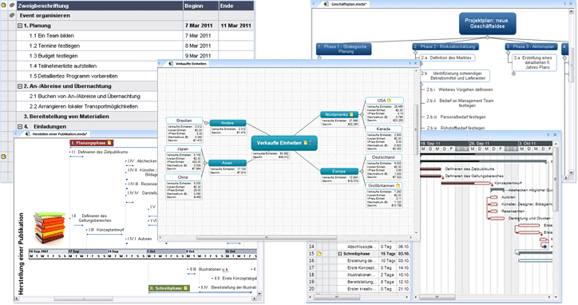
Task: Click the '11 Mar 2011' end date cell
Action: click(x=236, y=26)
